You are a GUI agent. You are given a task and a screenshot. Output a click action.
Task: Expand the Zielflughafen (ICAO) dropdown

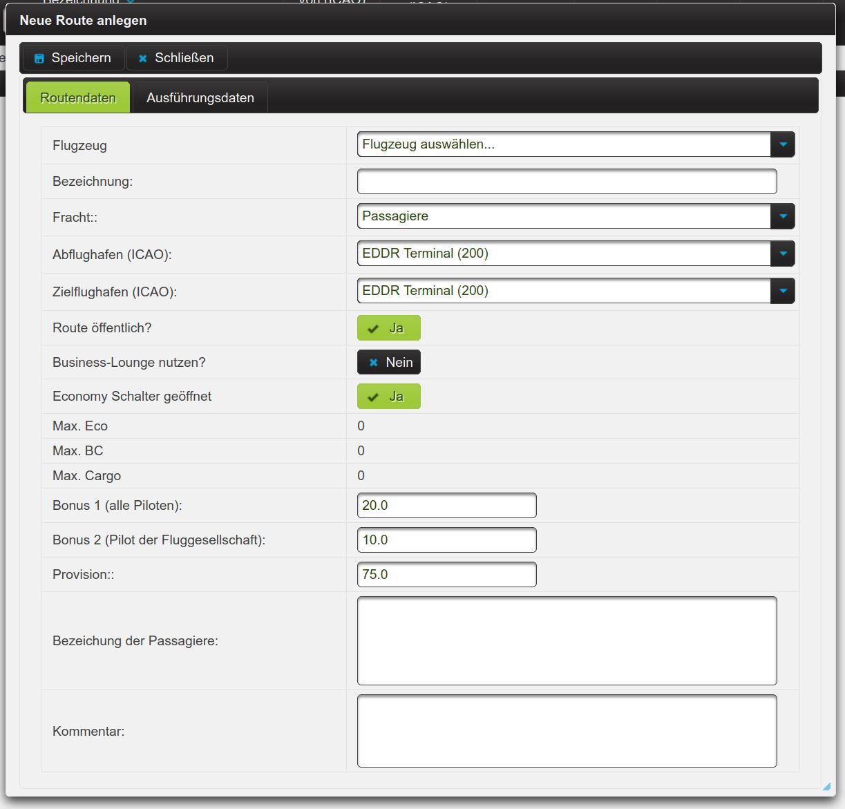coord(575,291)
